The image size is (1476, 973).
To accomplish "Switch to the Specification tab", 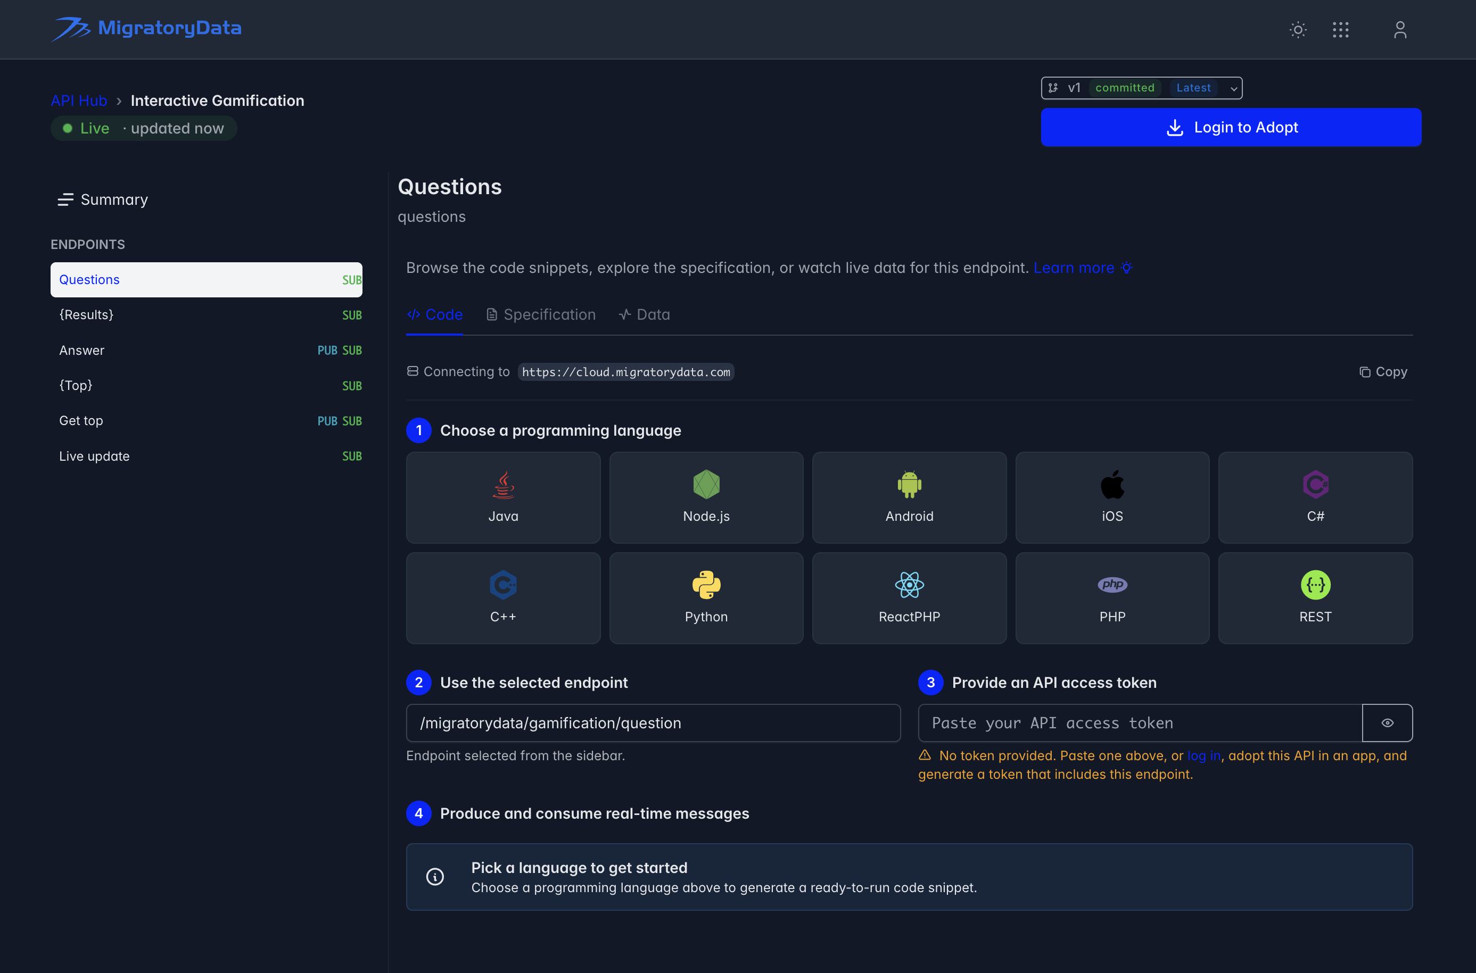I will tap(541, 314).
